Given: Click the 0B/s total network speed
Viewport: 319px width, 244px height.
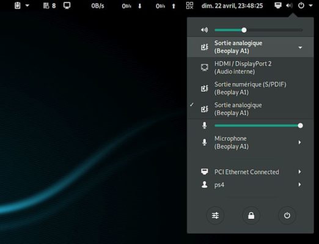Looking at the screenshot, I should [98, 6].
